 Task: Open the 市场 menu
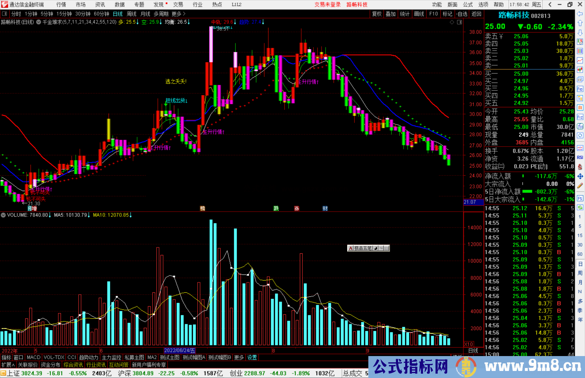(x=81, y=5)
